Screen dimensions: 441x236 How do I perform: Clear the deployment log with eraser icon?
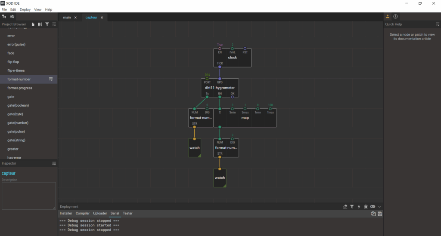click(x=345, y=206)
